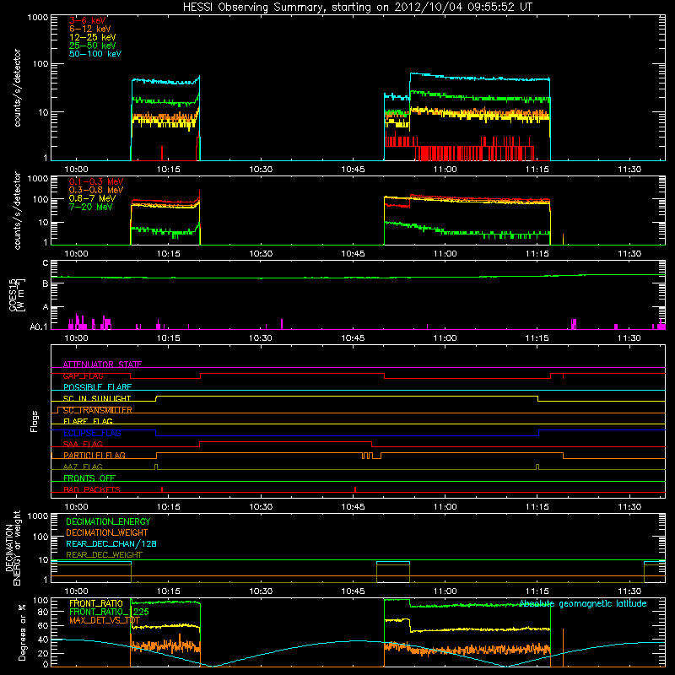Viewport: 675px width, 675px height.
Task: Click the DECIMATION_WEIGHT legend label
Action: pyautogui.click(x=107, y=532)
